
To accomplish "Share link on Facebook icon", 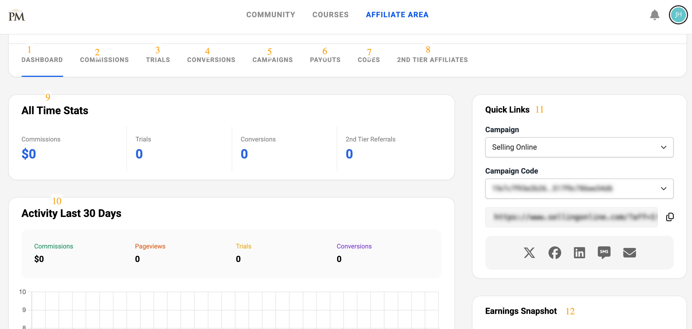I will [x=554, y=252].
